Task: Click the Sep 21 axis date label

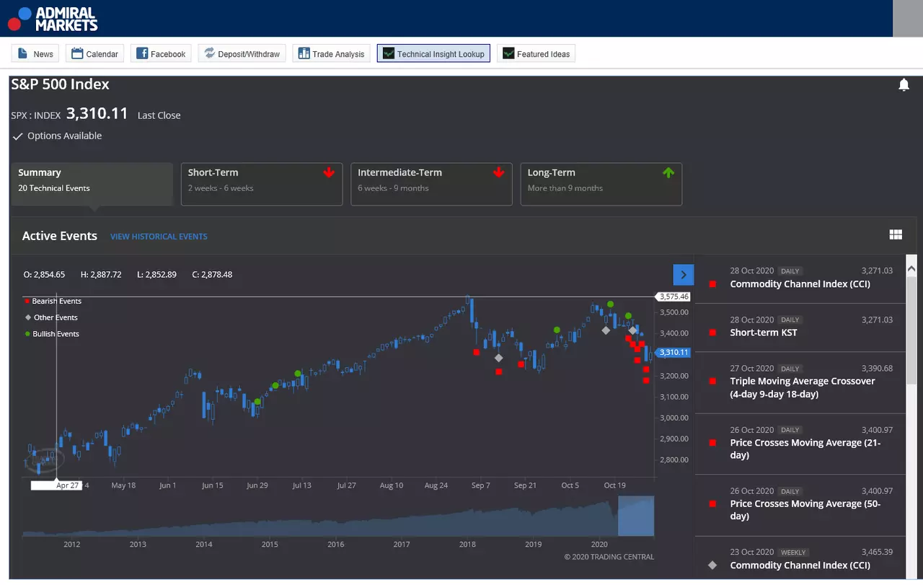Action: point(526,485)
